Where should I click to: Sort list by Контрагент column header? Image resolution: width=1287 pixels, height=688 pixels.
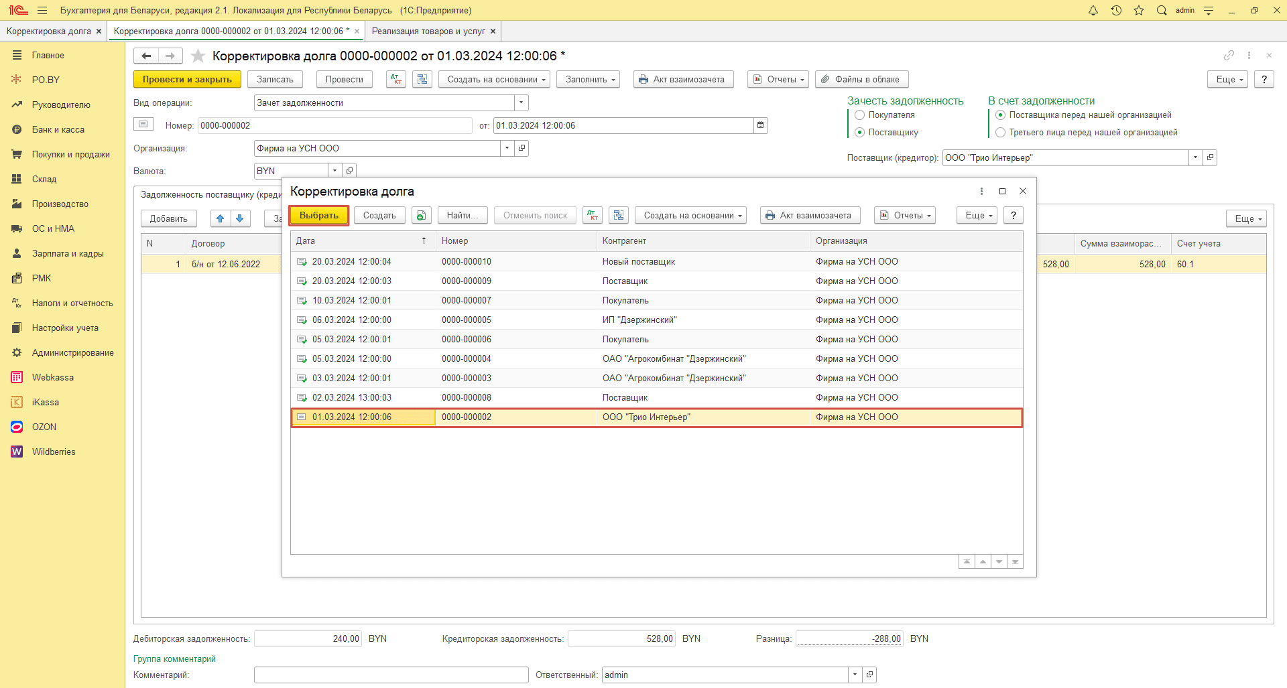pos(702,241)
